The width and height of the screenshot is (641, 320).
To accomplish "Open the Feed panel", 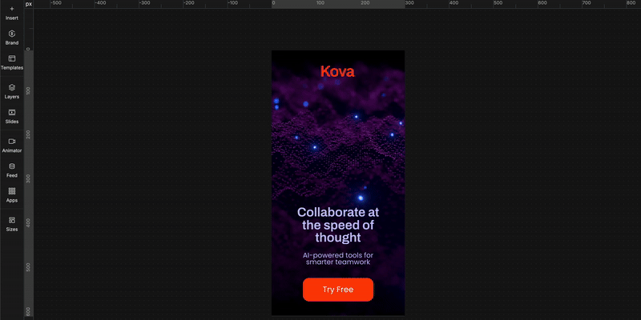I will pos(12,170).
